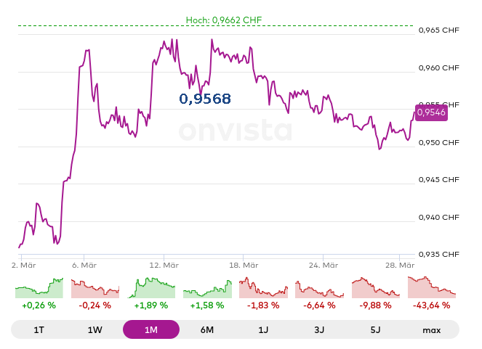Image resolution: width=482 pixels, height=349 pixels.
Task: Click the 1J red sparkline thumbnail
Action: click(x=263, y=288)
